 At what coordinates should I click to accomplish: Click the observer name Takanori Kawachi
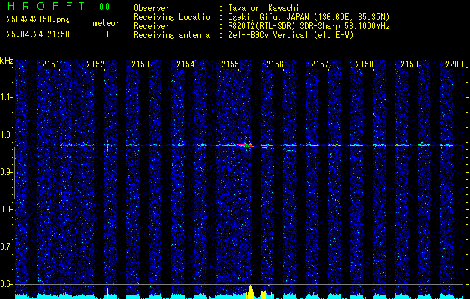(x=264, y=8)
